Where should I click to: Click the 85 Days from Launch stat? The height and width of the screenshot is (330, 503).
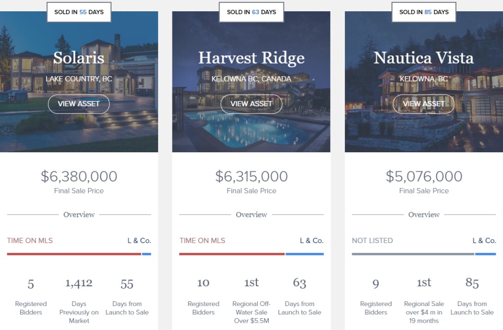tap(472, 297)
